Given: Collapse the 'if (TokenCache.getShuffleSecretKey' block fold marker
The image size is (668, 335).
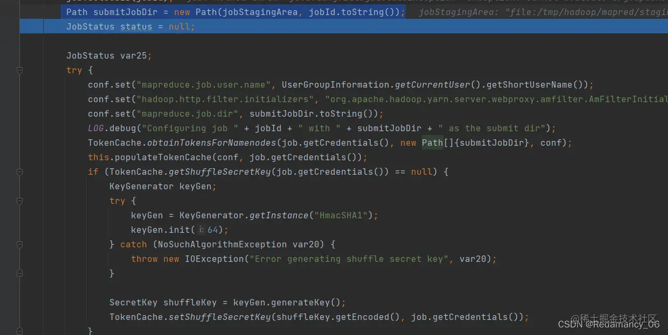Looking at the screenshot, I should click(20, 172).
